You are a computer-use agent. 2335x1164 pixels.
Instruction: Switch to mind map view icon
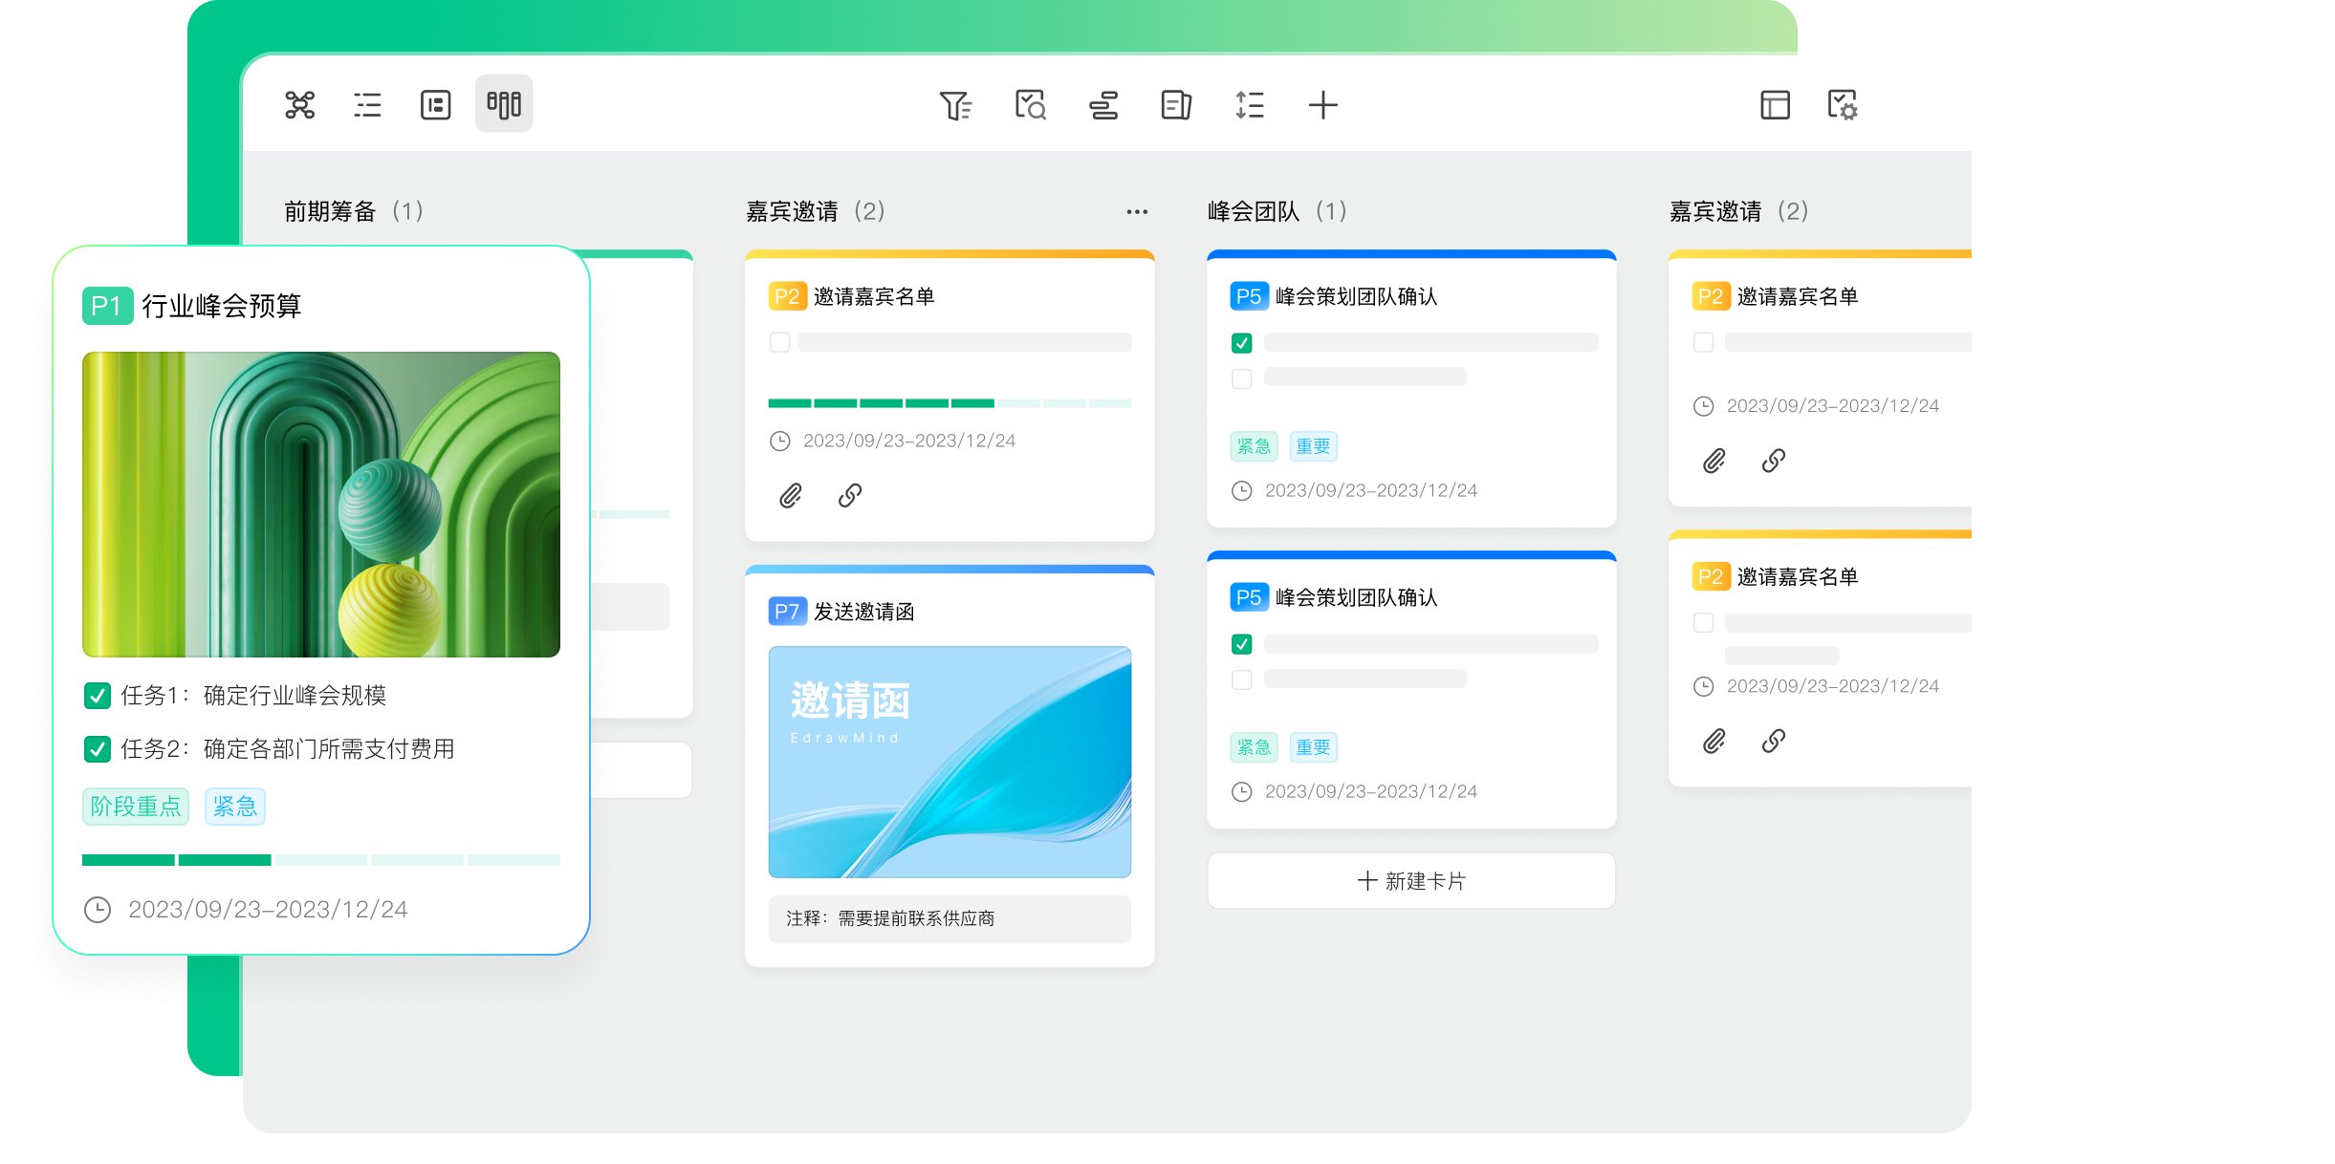[x=299, y=104]
